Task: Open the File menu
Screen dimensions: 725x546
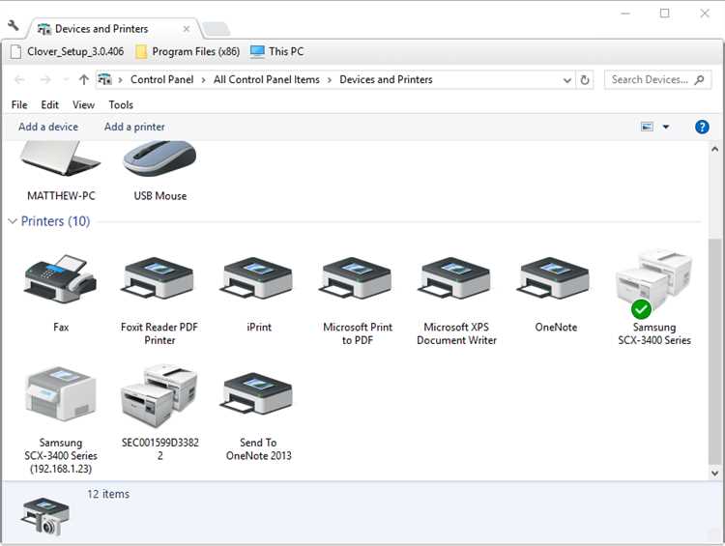Action: click(19, 105)
